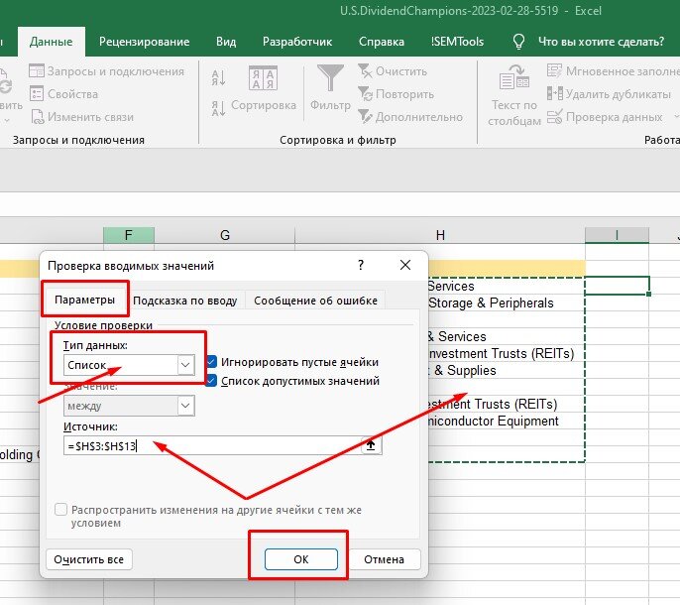Click Очистить filter button
680x605 pixels.
[393, 71]
